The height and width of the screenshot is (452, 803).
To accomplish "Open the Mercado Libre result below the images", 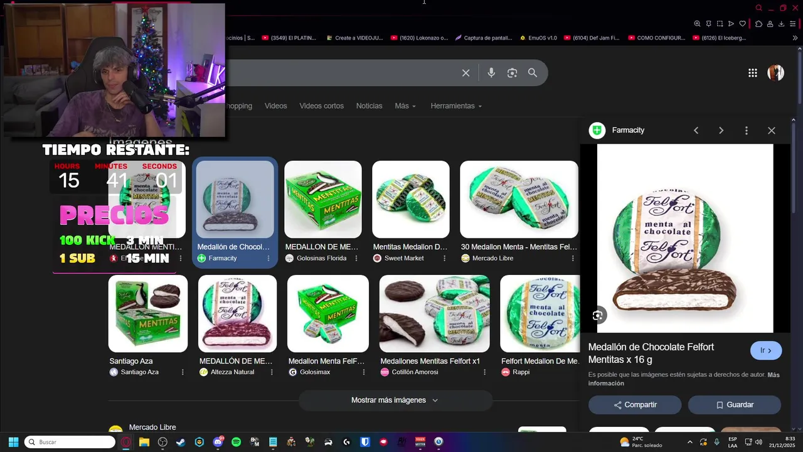I will point(152,427).
